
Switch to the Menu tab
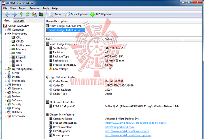click(x=7, y=21)
